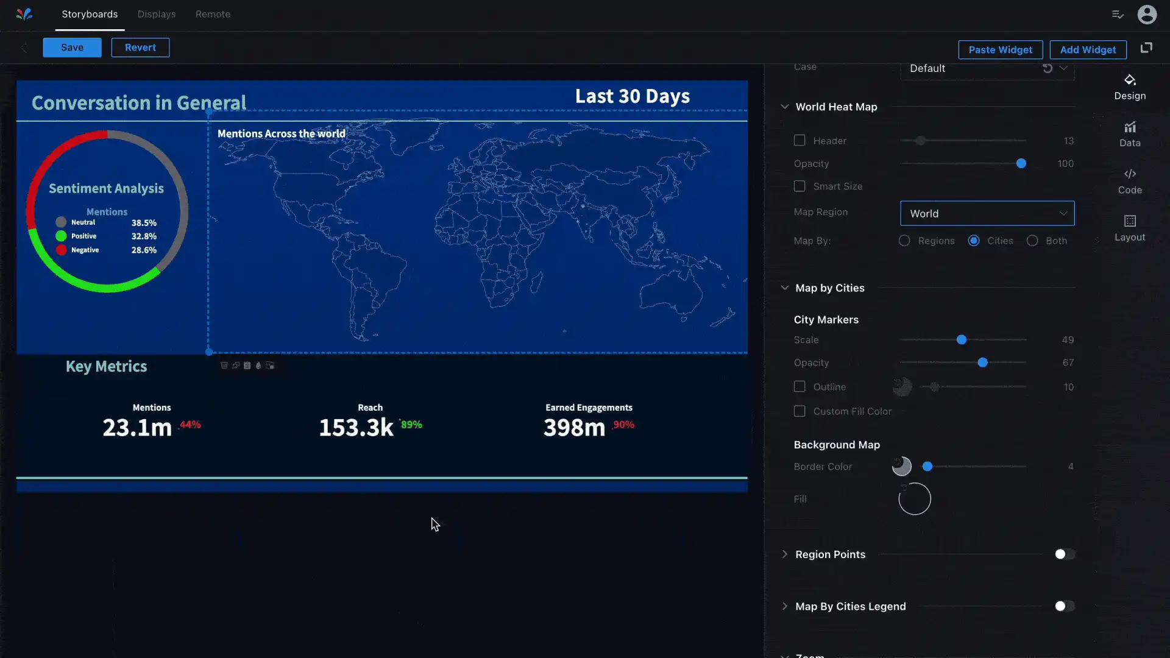Click the Add Widget button
The image size is (1170, 658).
point(1087,50)
